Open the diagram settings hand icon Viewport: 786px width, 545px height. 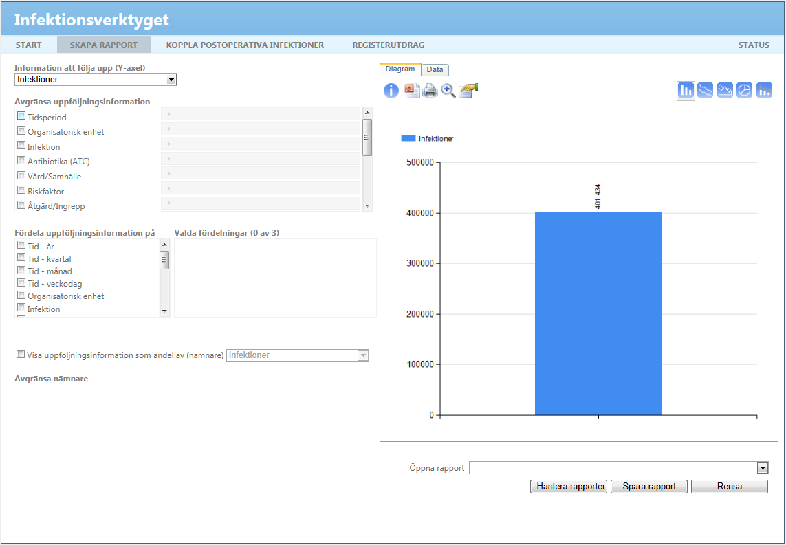468,91
